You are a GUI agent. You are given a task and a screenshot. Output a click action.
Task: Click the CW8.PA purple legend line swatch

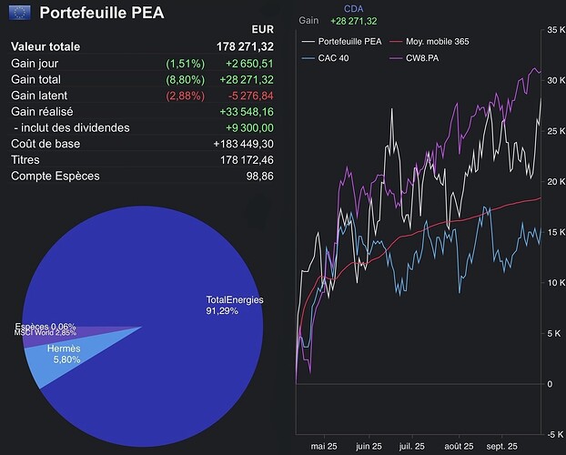coord(399,58)
